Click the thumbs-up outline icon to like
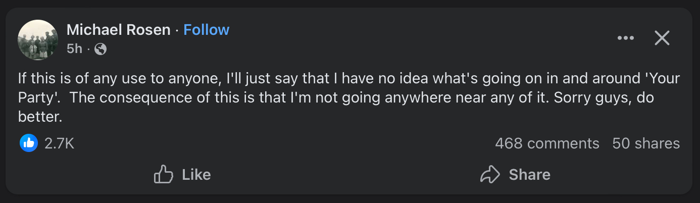The width and height of the screenshot is (700, 203). tap(163, 175)
